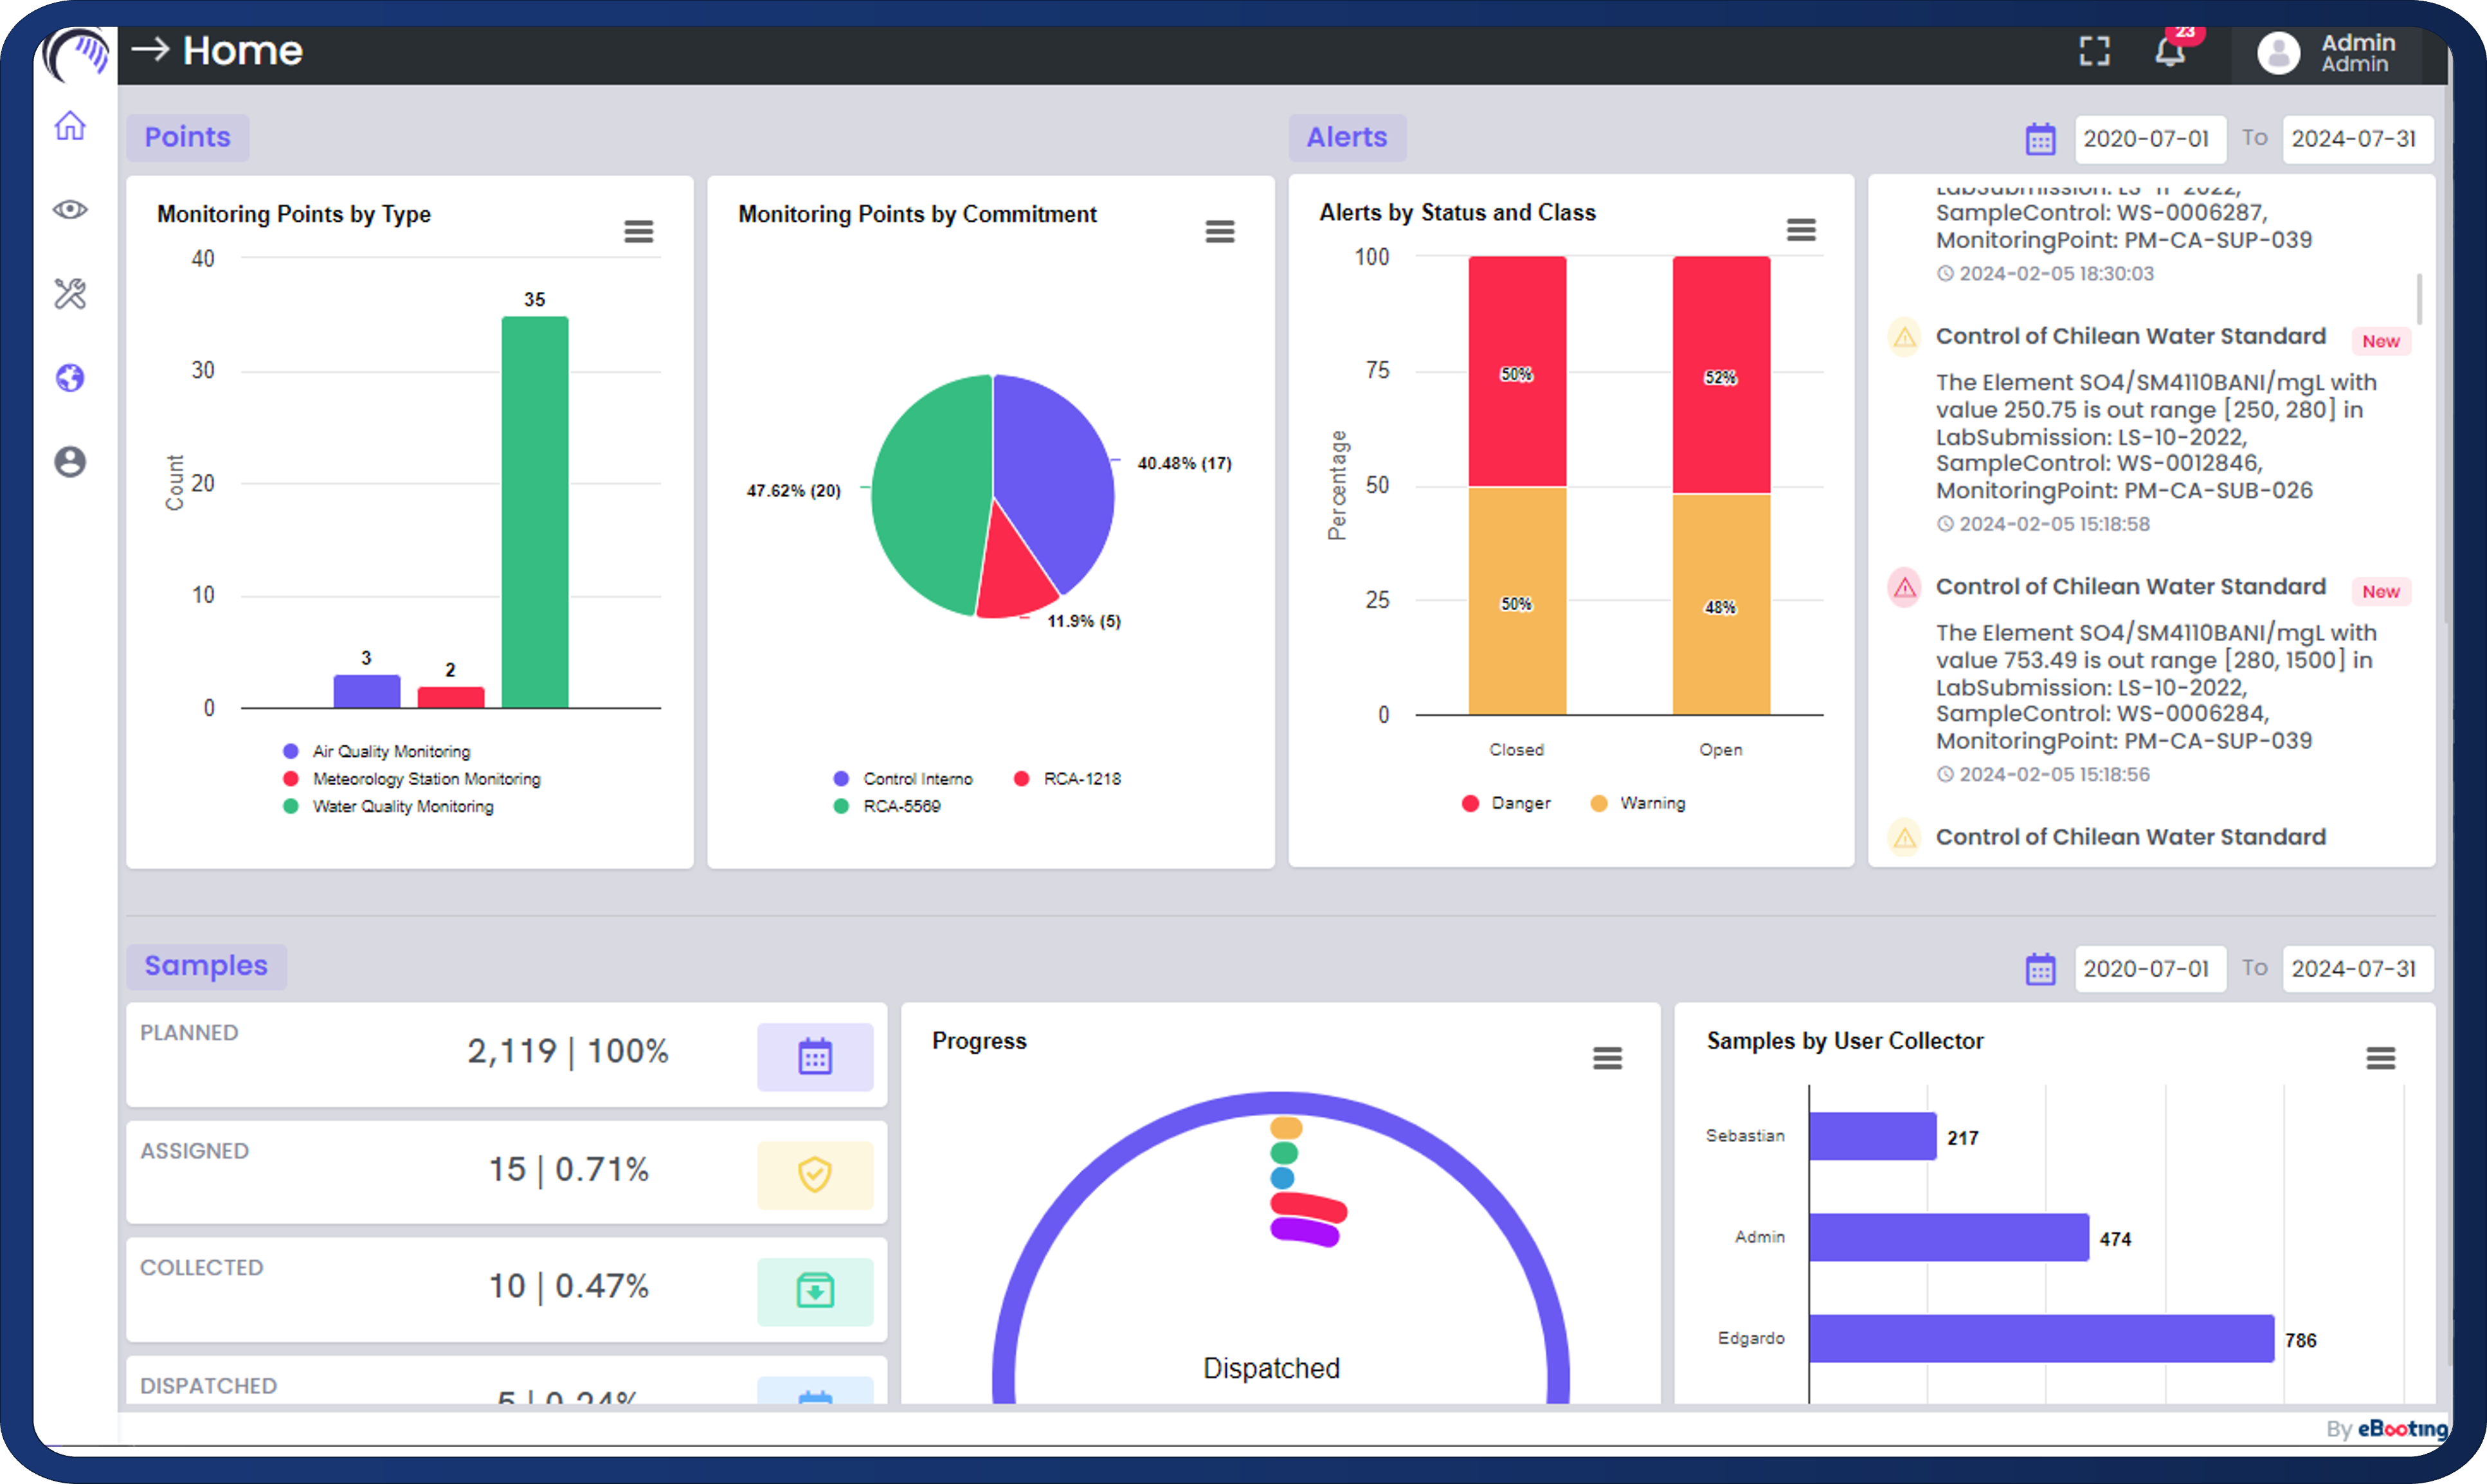Click the Planned calendar icon button
The width and height of the screenshot is (2487, 1484).
pyautogui.click(x=815, y=1057)
